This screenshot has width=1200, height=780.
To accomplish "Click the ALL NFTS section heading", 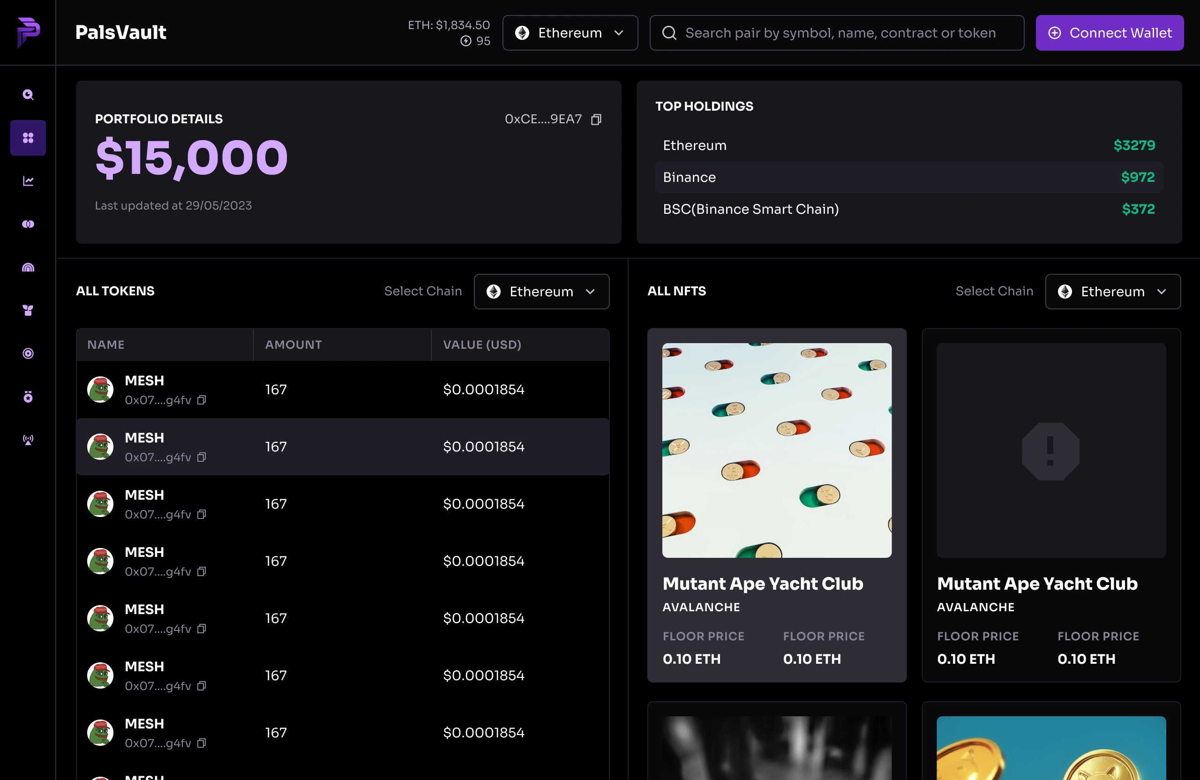I will coord(676,292).
